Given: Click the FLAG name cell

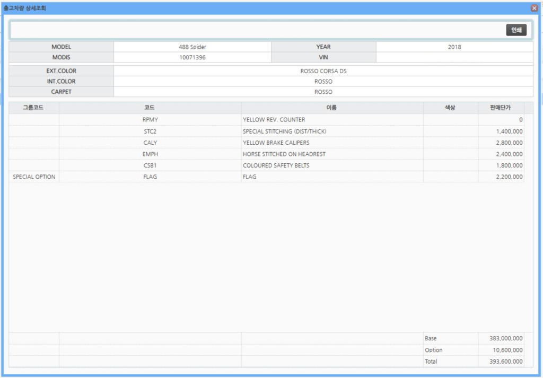Looking at the screenshot, I should (x=332, y=177).
